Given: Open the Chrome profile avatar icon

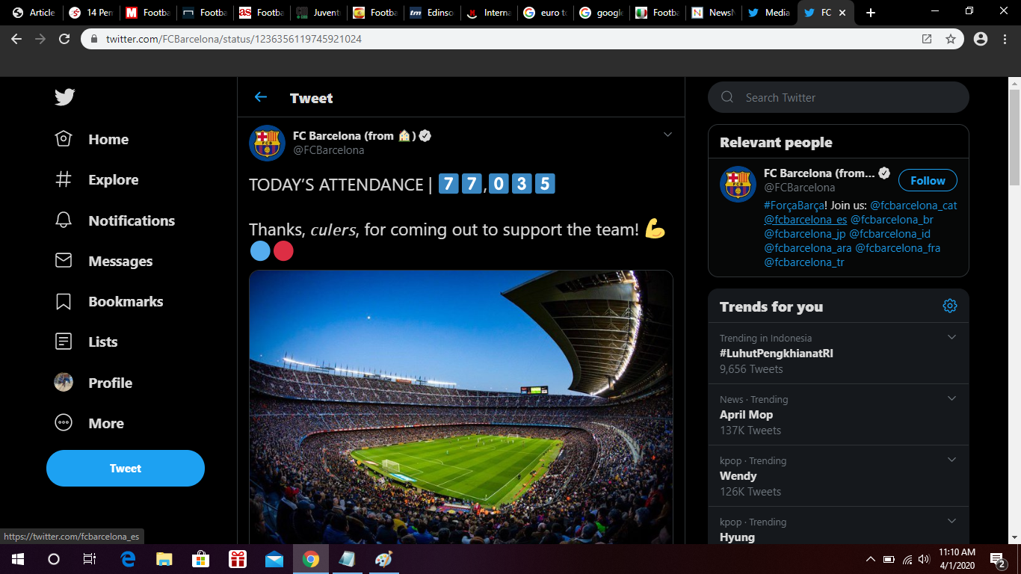Looking at the screenshot, I should 981,39.
